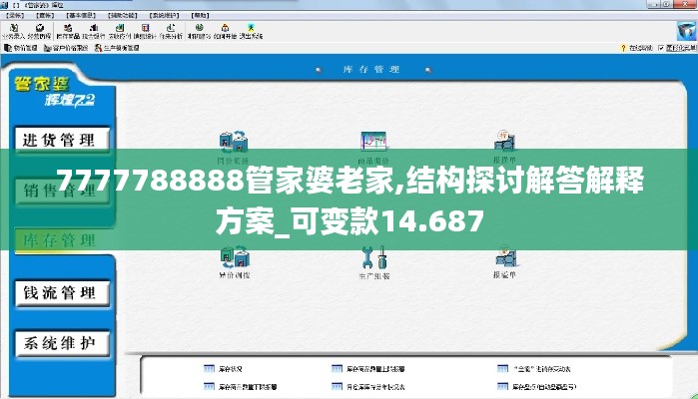Open the 应收应付 toolbar icon

[120, 32]
